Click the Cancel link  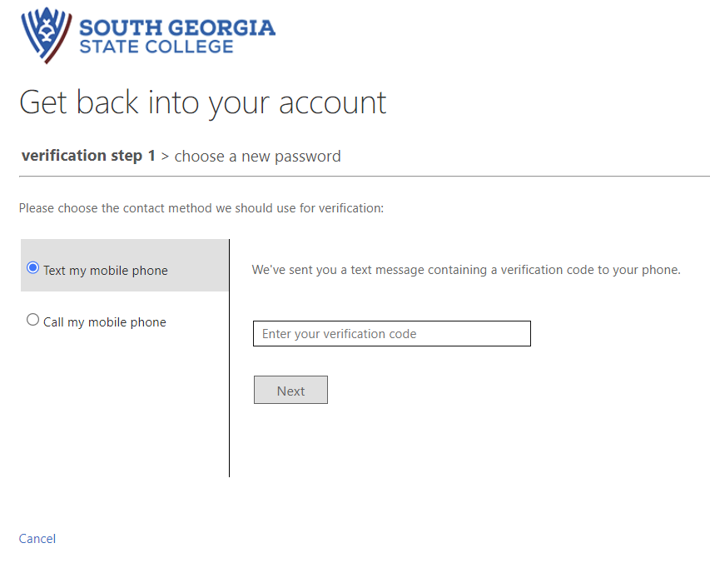coord(37,539)
